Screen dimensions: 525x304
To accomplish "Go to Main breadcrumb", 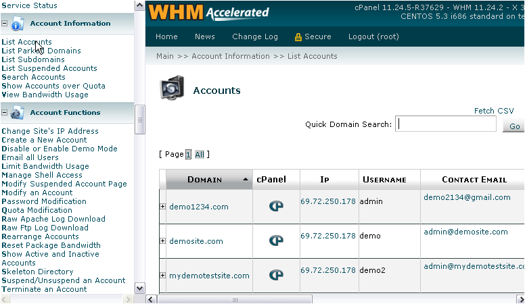I will (x=164, y=56).
